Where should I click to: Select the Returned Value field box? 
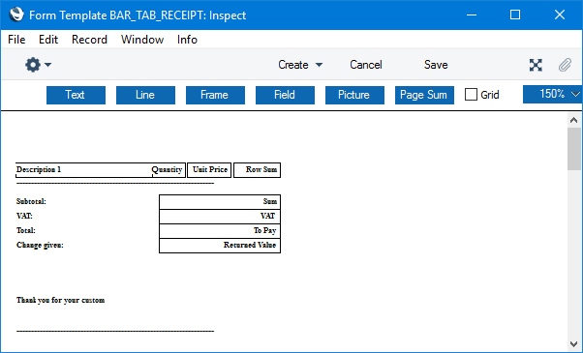pos(220,246)
